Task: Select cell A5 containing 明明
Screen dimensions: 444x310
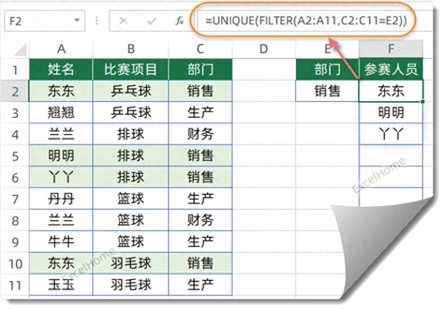Action: (61, 155)
